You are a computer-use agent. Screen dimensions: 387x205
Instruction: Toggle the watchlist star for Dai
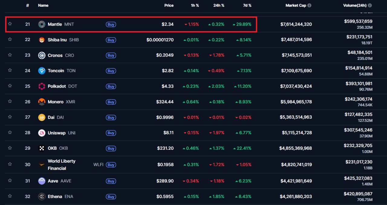tap(10, 117)
